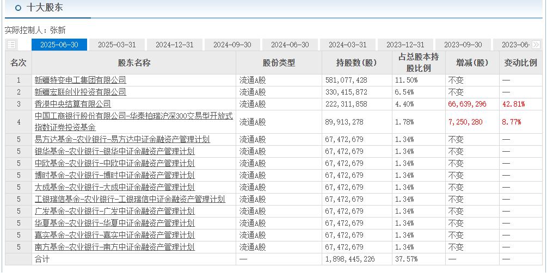Open the 2024-12-31 tab
The image size is (547, 273).
pos(174,45)
